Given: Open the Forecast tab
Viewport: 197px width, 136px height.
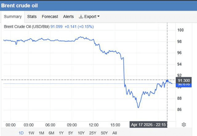Looking at the screenshot, I should tap(50, 17).
